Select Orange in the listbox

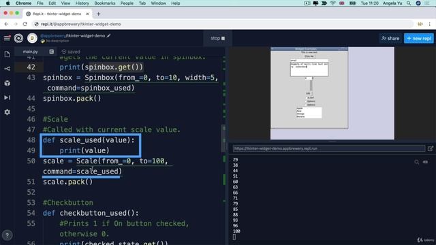tap(300, 114)
